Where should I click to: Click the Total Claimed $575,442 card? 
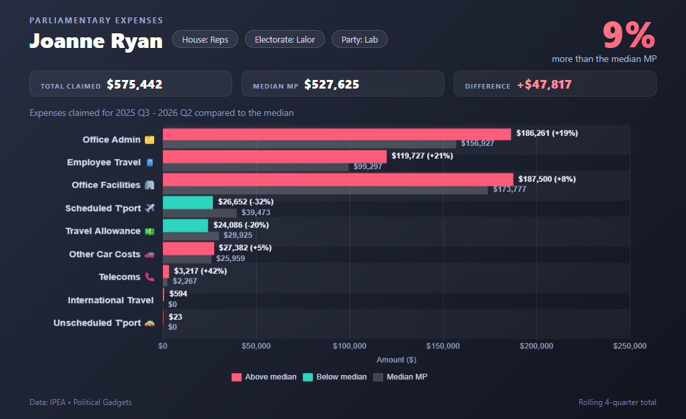click(x=130, y=84)
